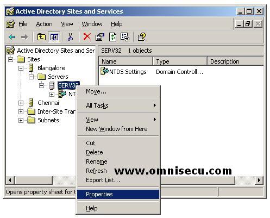The image size is (270, 218).
Task: Select the Chennai tree item label
Action: coord(48,103)
